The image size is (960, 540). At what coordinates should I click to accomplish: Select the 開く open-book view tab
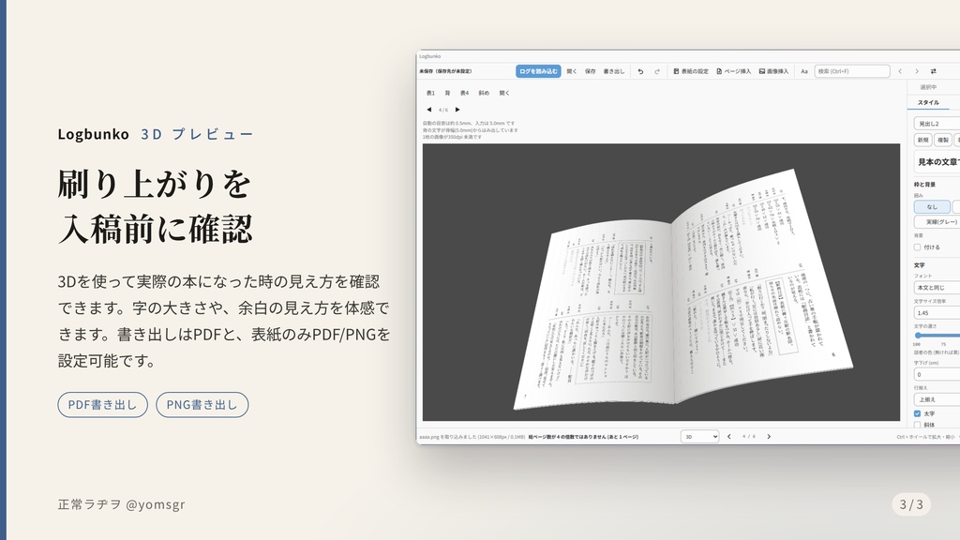click(504, 93)
